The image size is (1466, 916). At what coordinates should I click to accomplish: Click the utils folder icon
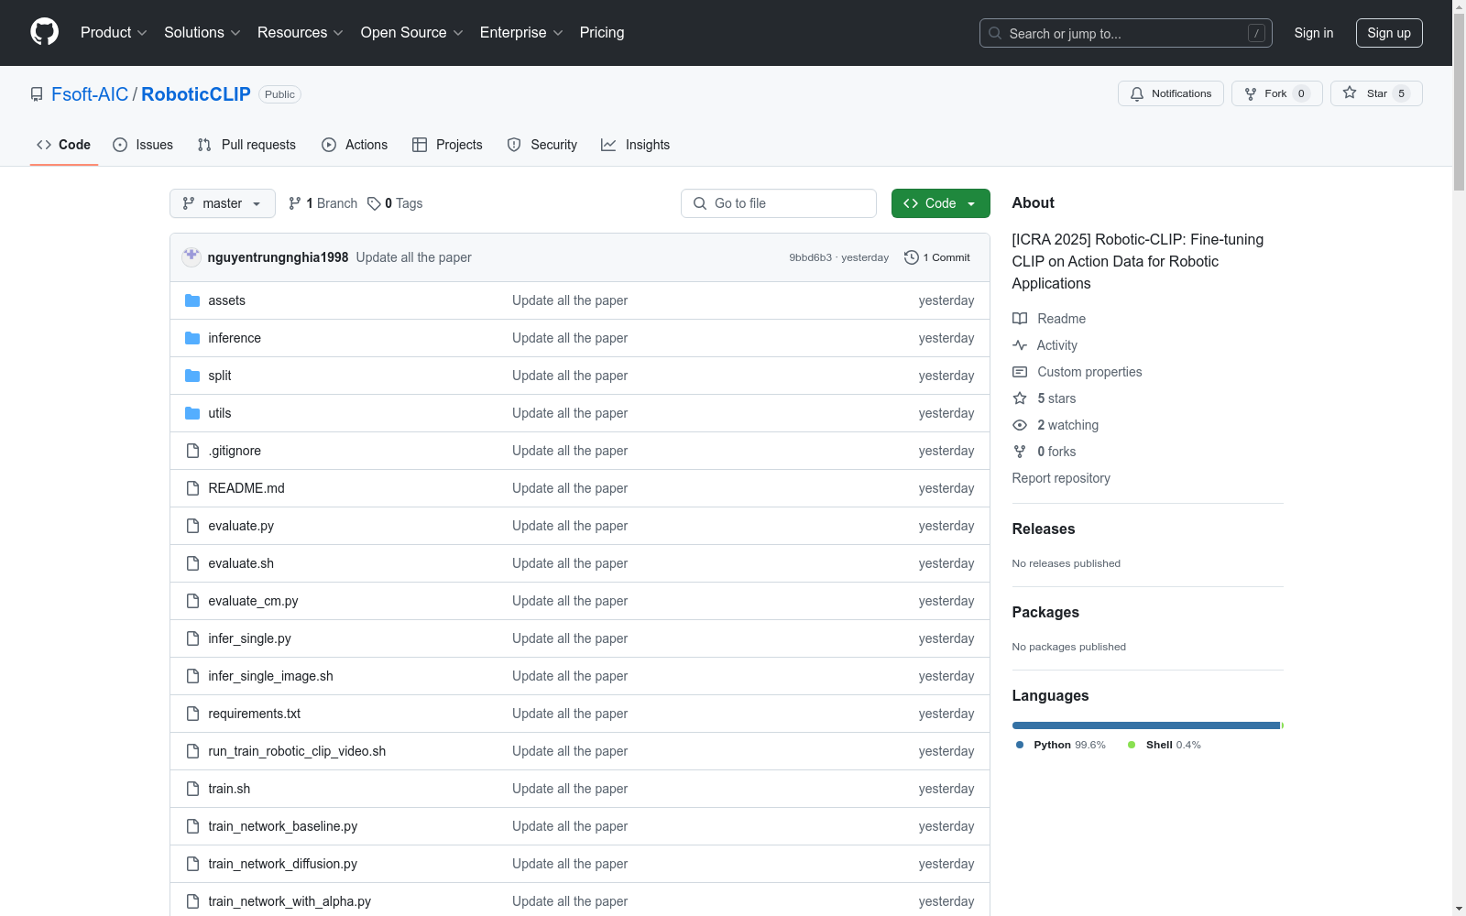pos(192,413)
